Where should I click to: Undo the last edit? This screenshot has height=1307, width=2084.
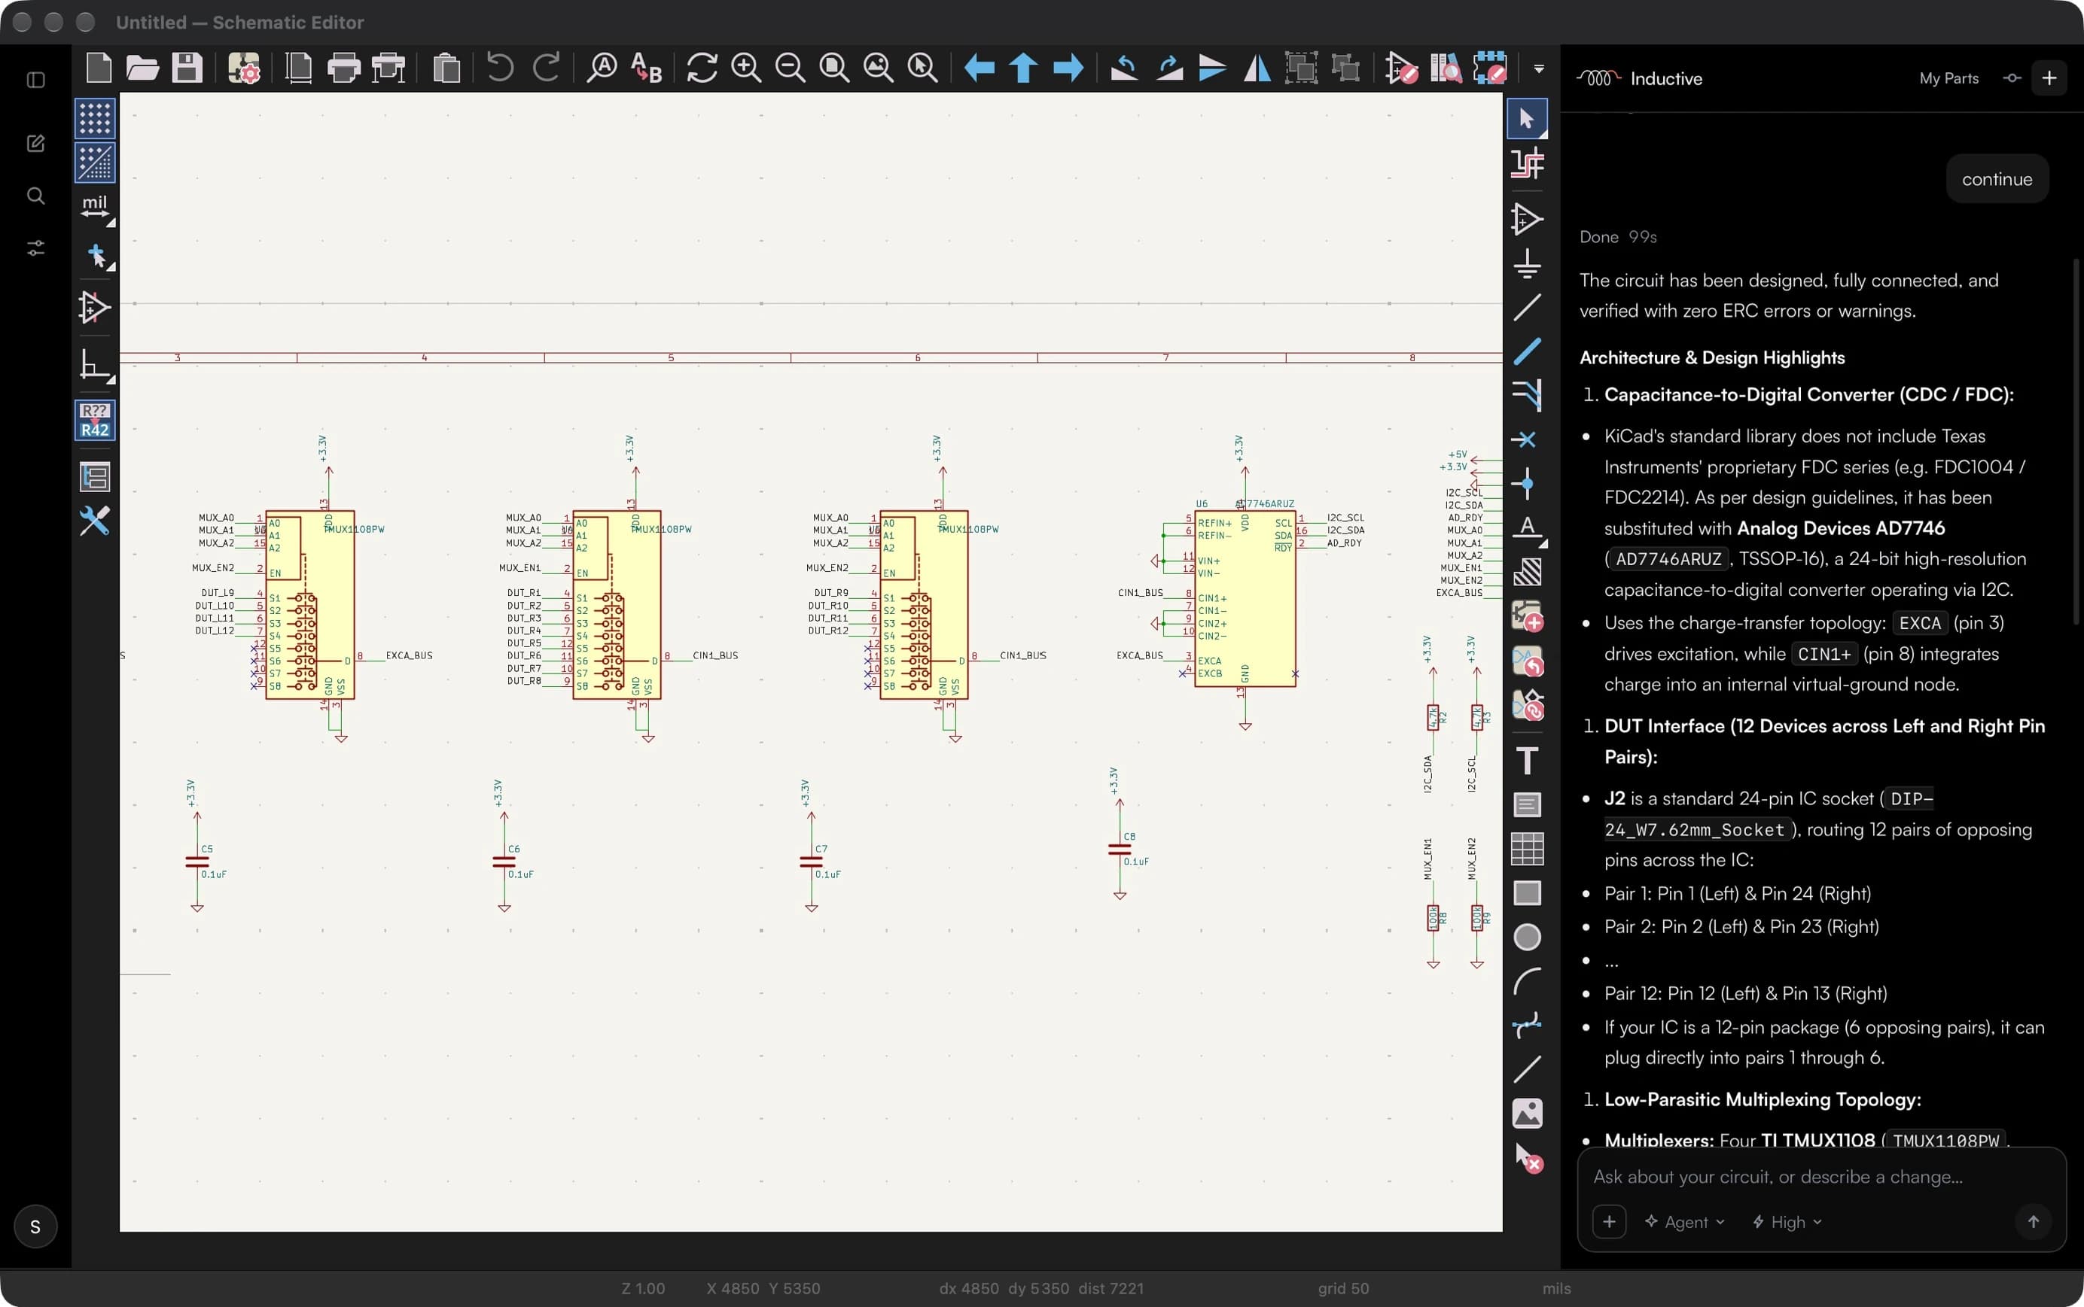click(500, 68)
